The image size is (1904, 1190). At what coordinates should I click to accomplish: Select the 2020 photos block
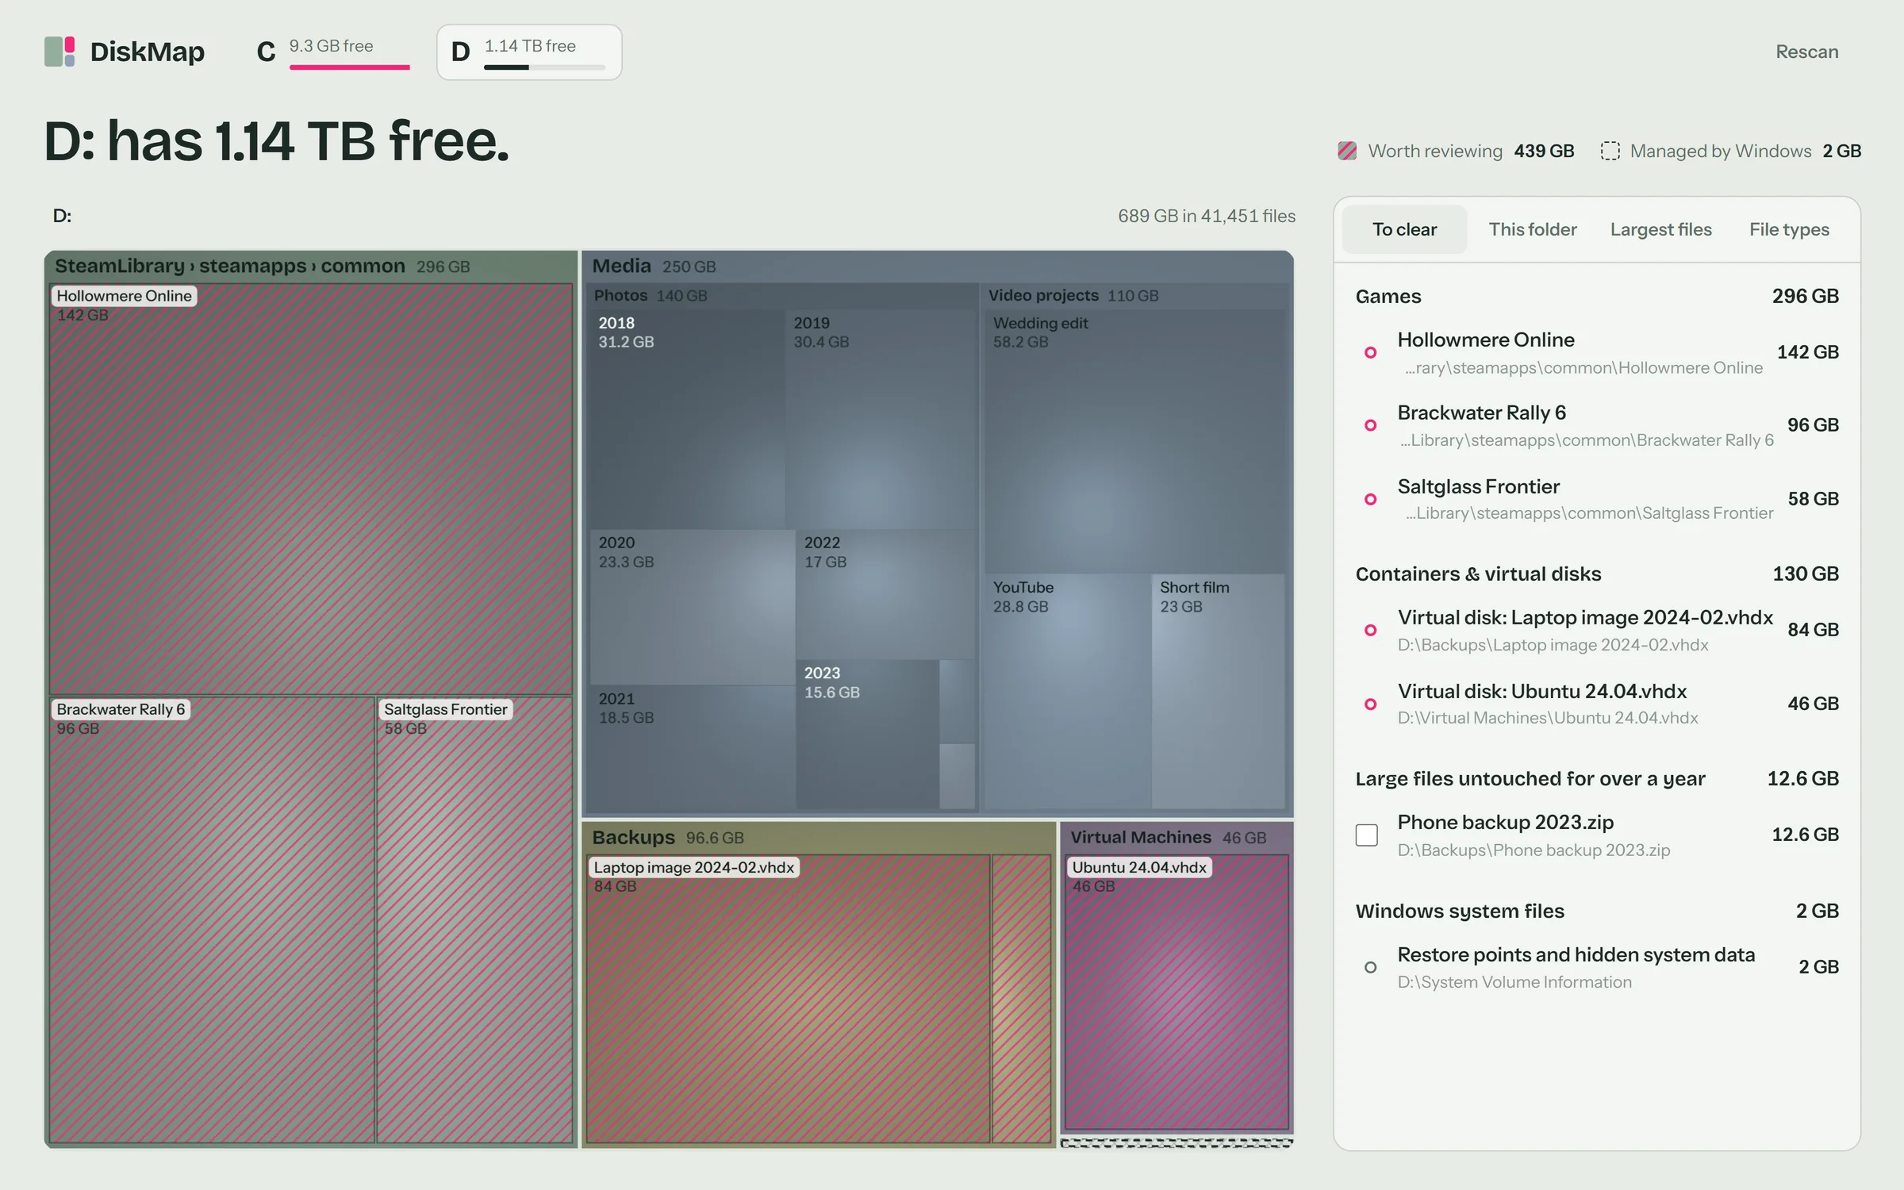[x=693, y=607]
